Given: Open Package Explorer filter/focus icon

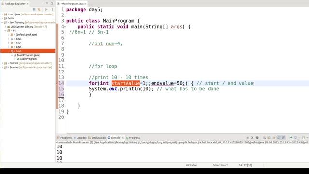Looking at the screenshot, I should point(46,9).
